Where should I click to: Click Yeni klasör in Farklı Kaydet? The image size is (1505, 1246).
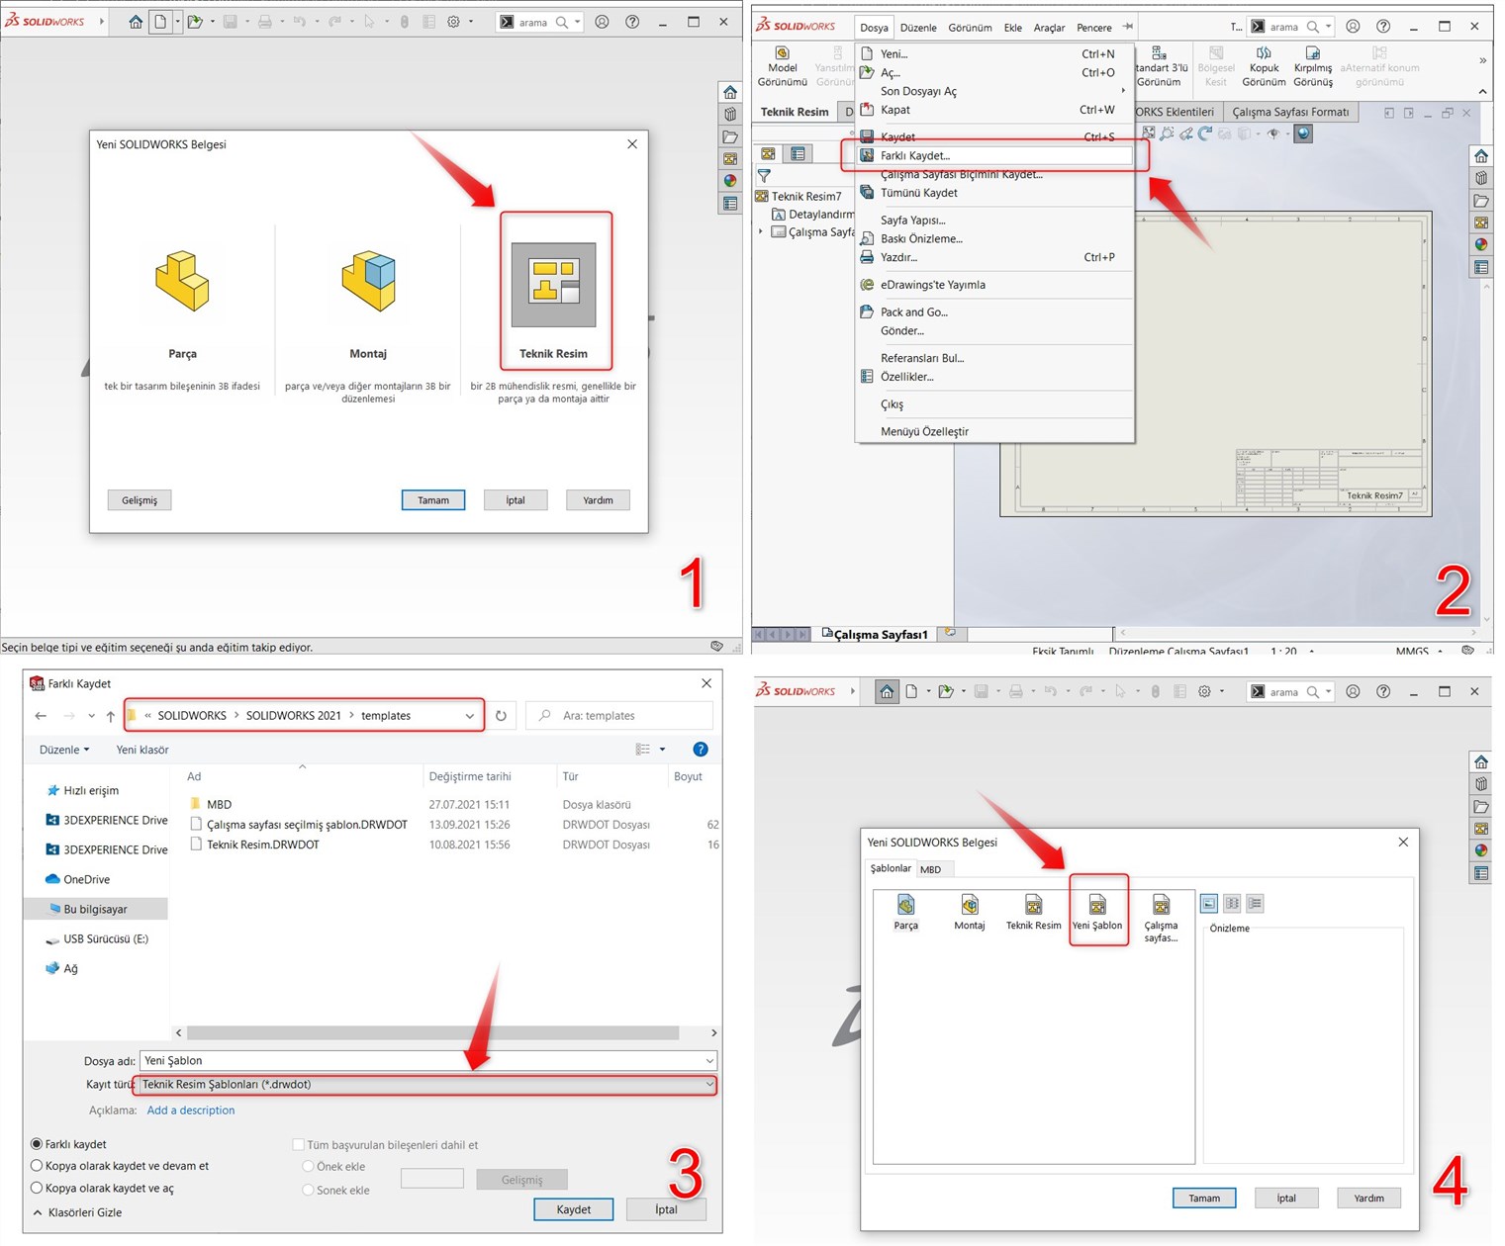pos(142,750)
